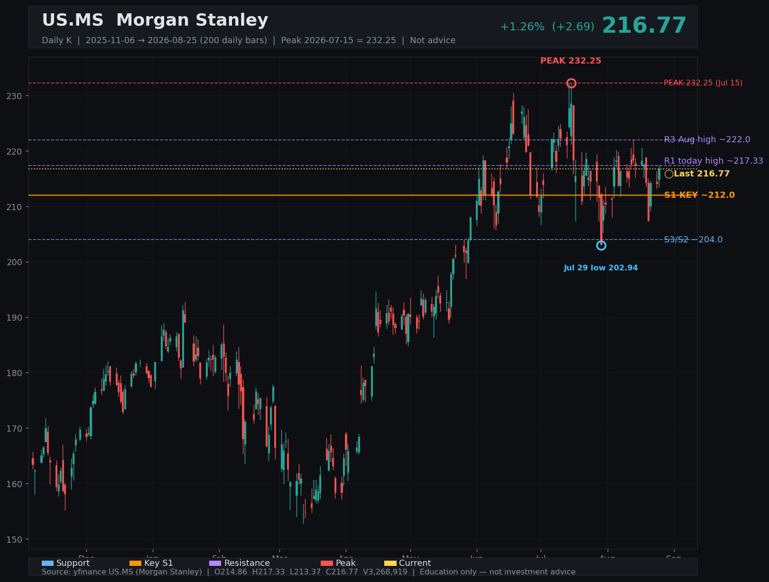Click the blue Support legend swatch

point(47,563)
